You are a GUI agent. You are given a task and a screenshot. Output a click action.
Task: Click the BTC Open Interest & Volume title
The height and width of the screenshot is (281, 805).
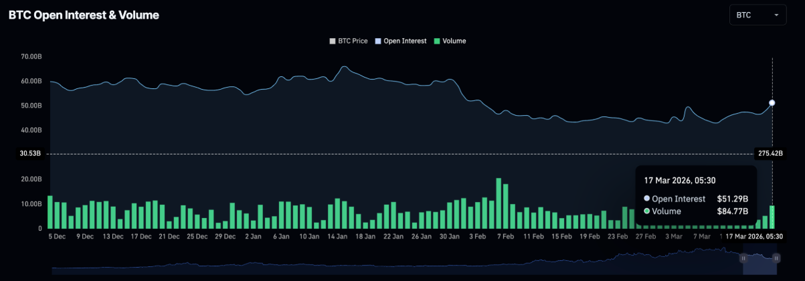point(84,15)
